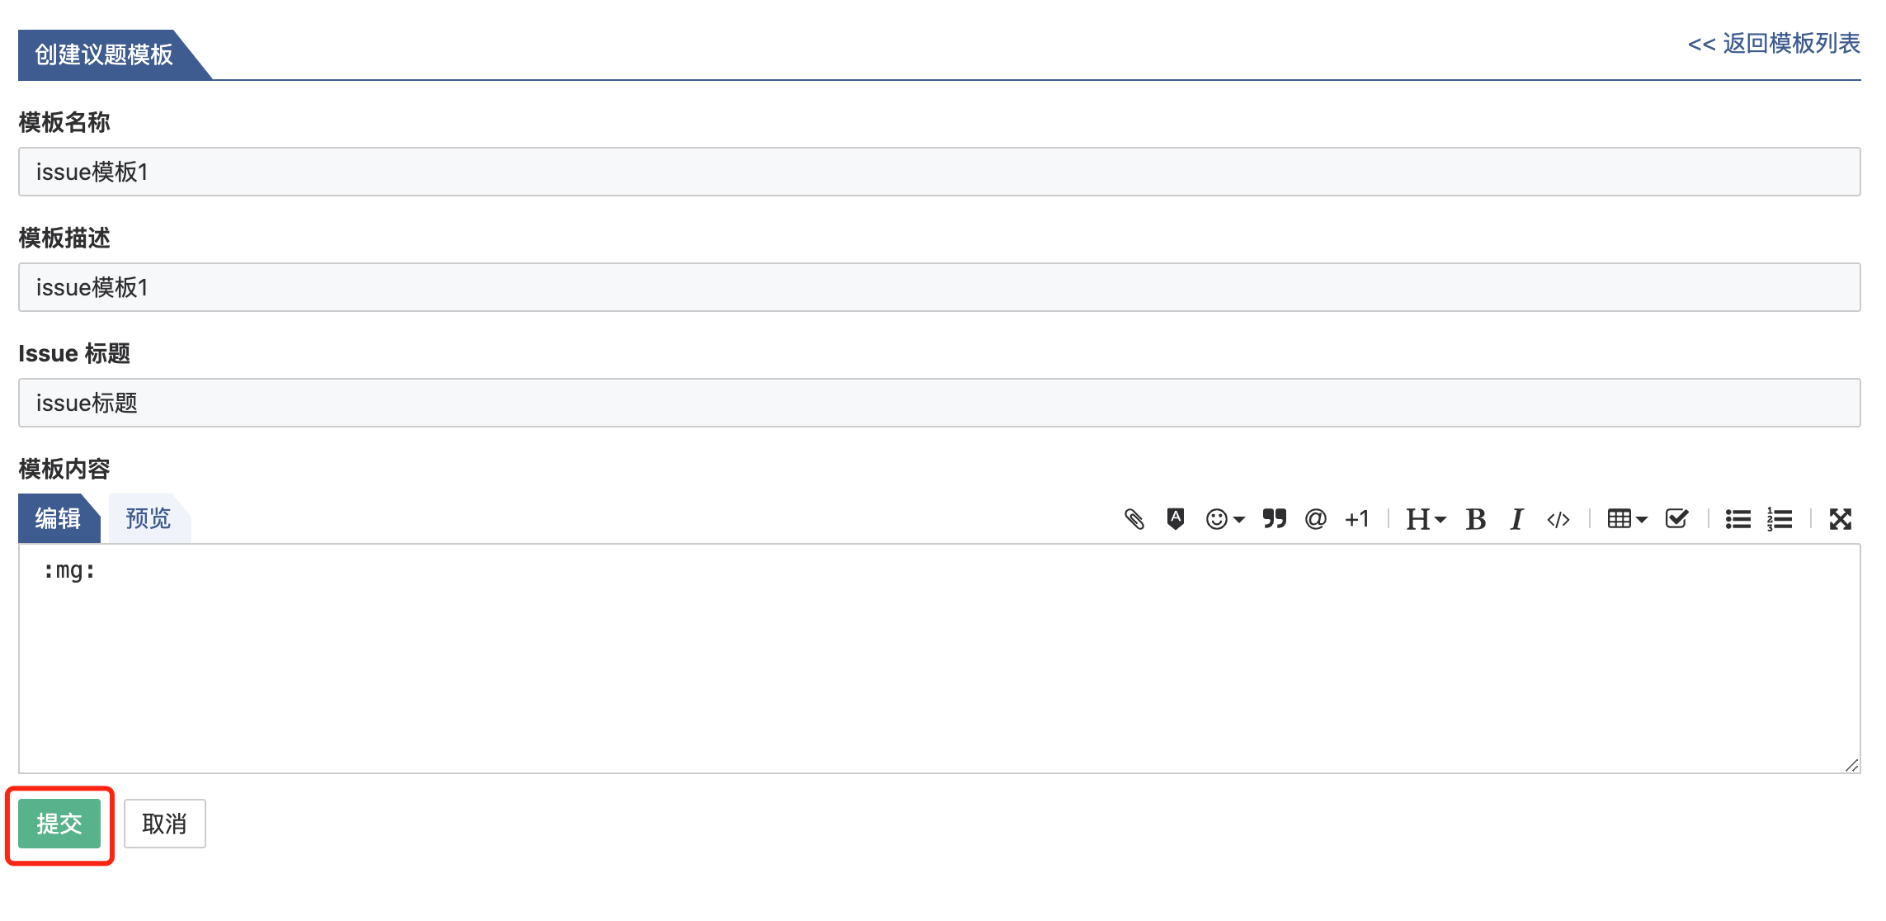
Task: Select the 编辑 tab
Action: point(58,518)
